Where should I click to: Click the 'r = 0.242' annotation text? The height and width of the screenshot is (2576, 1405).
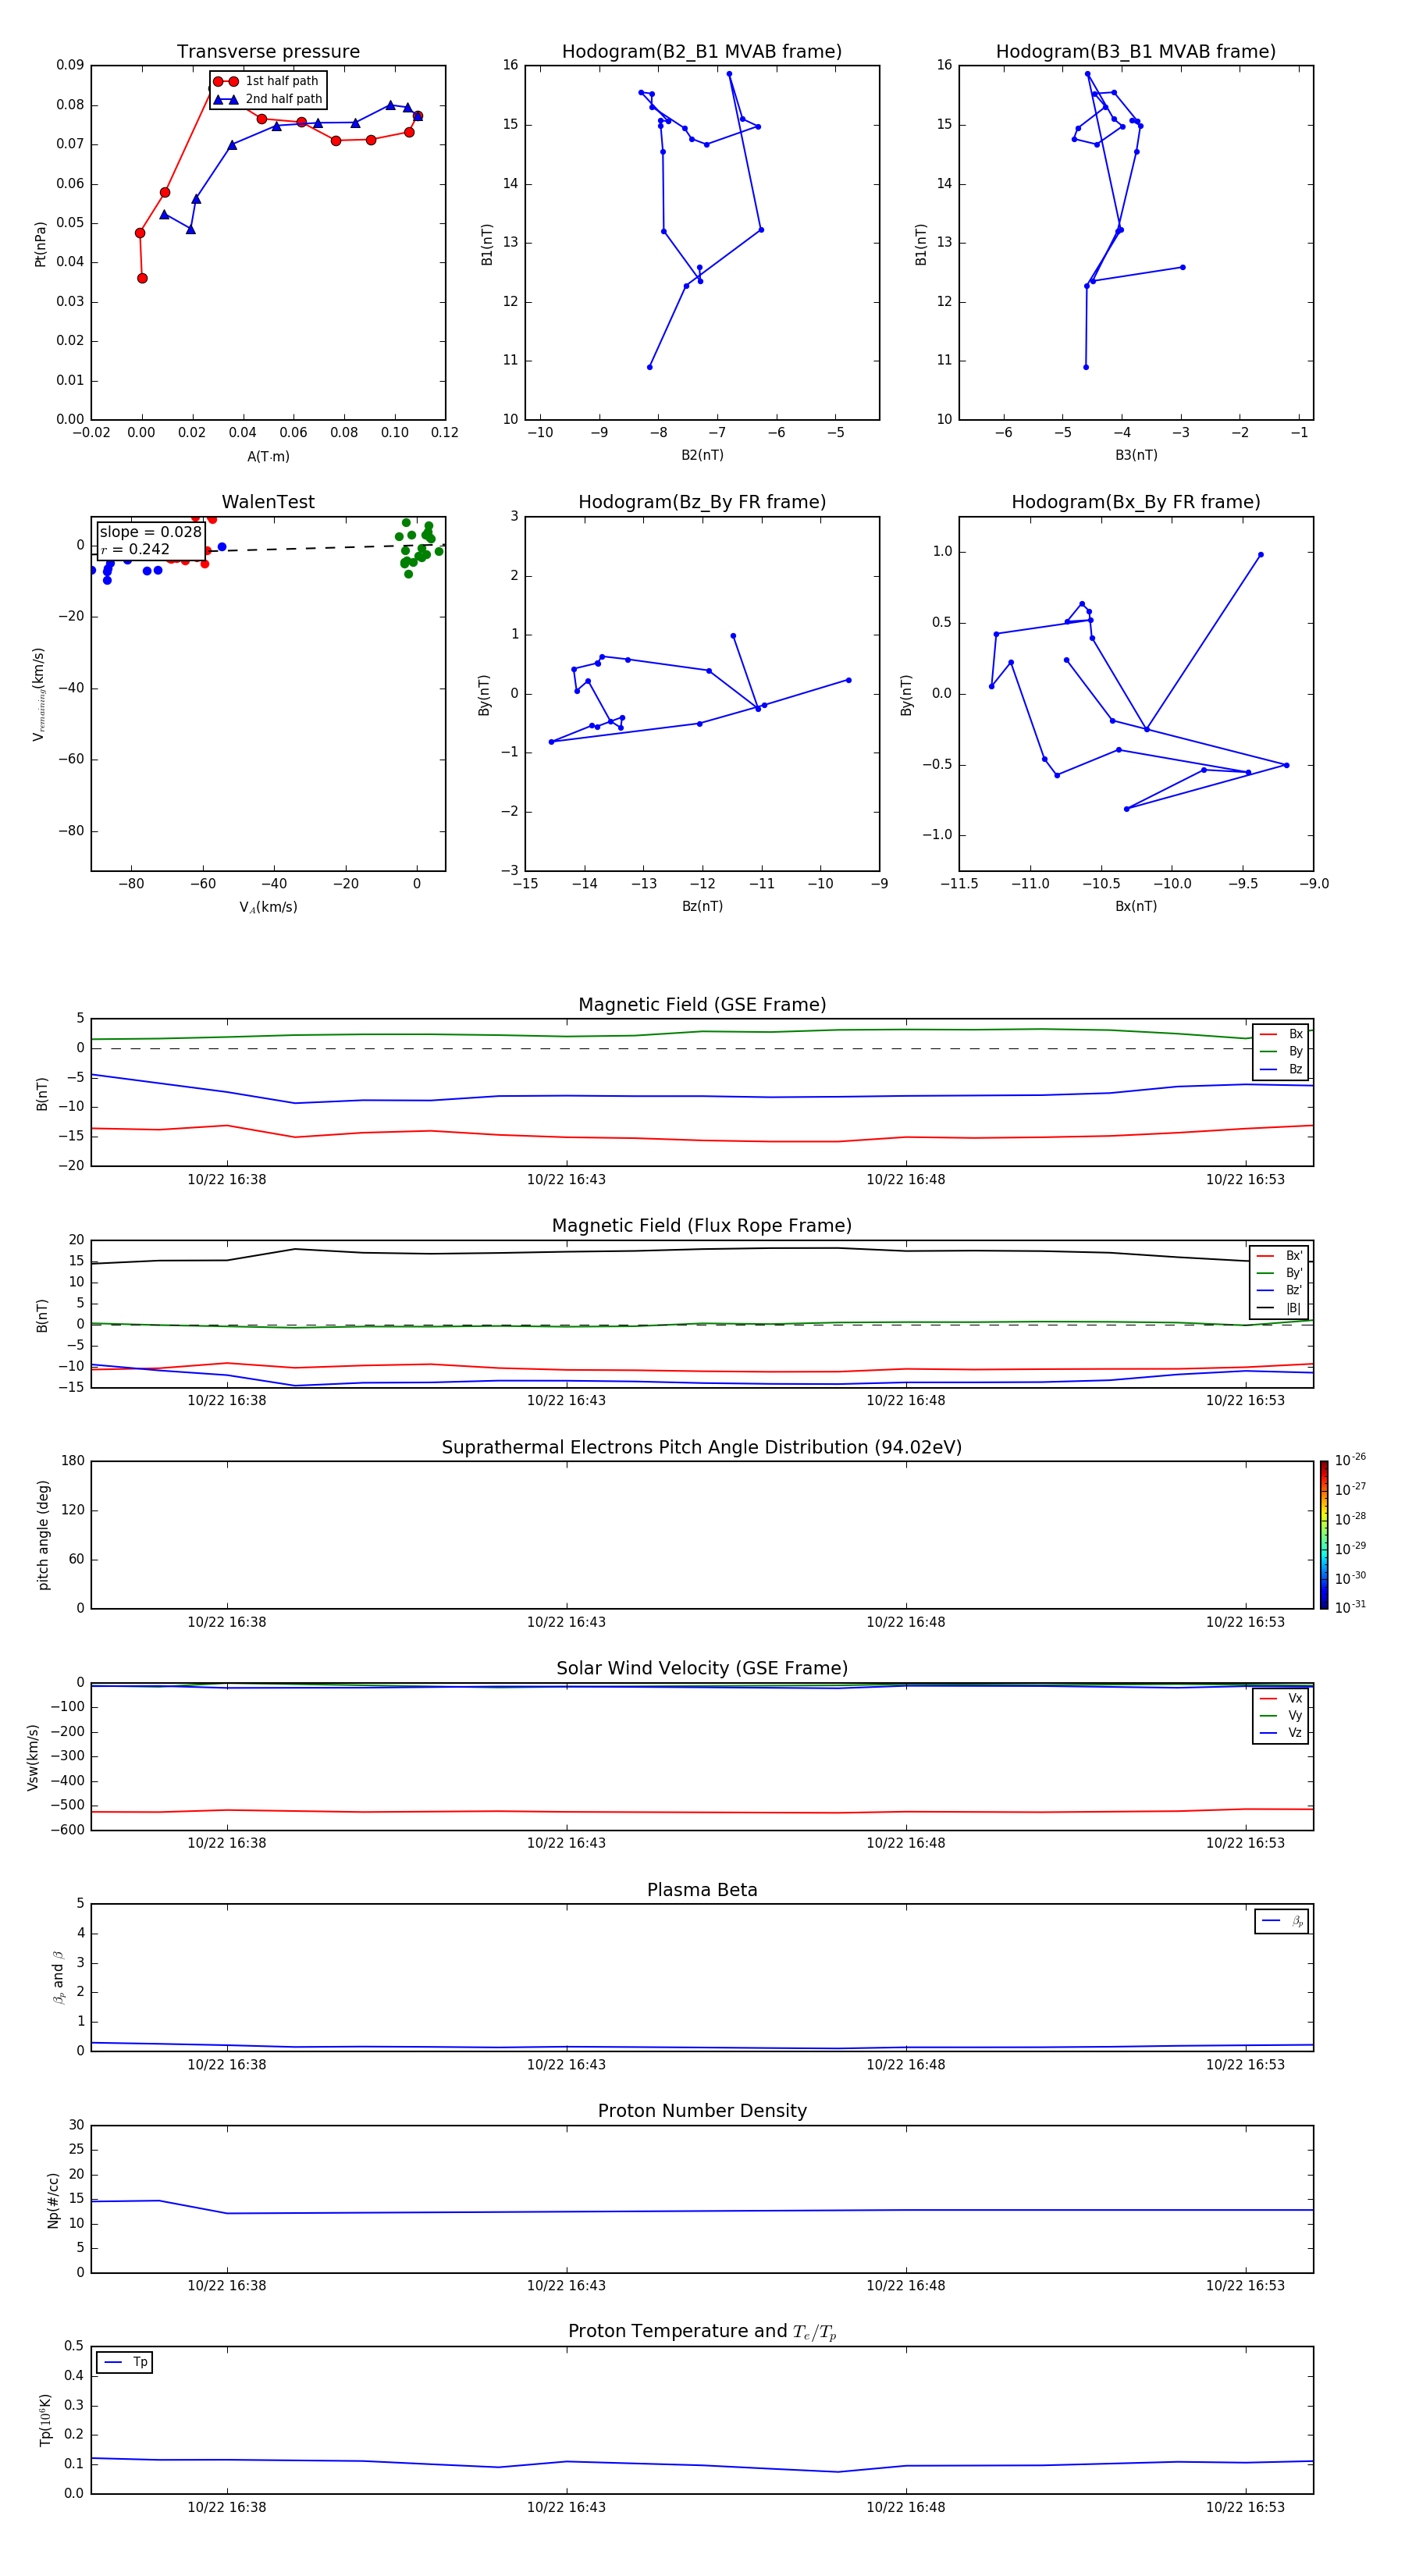[135, 549]
